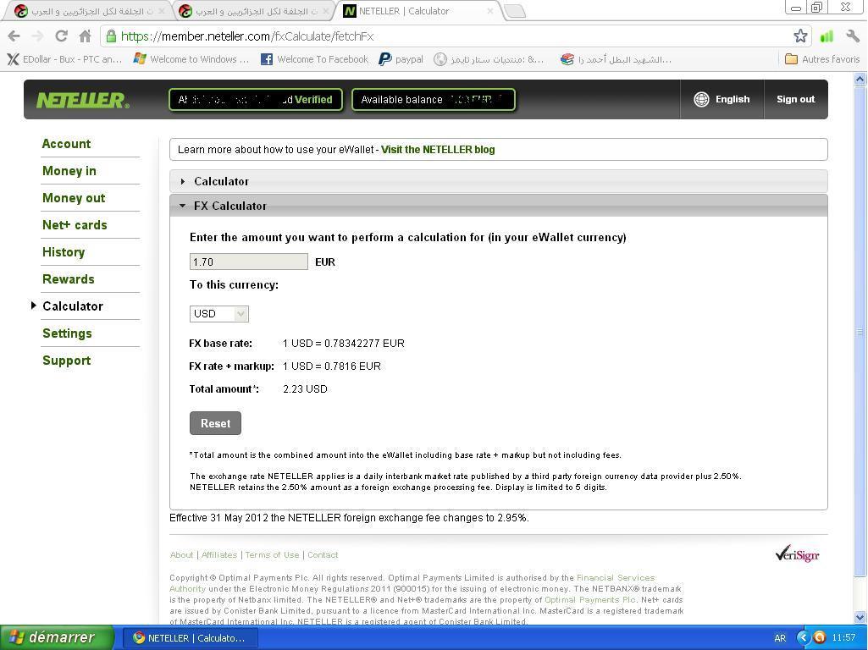Open the Support sidebar item
This screenshot has width=868, height=650.
pyautogui.click(x=66, y=361)
